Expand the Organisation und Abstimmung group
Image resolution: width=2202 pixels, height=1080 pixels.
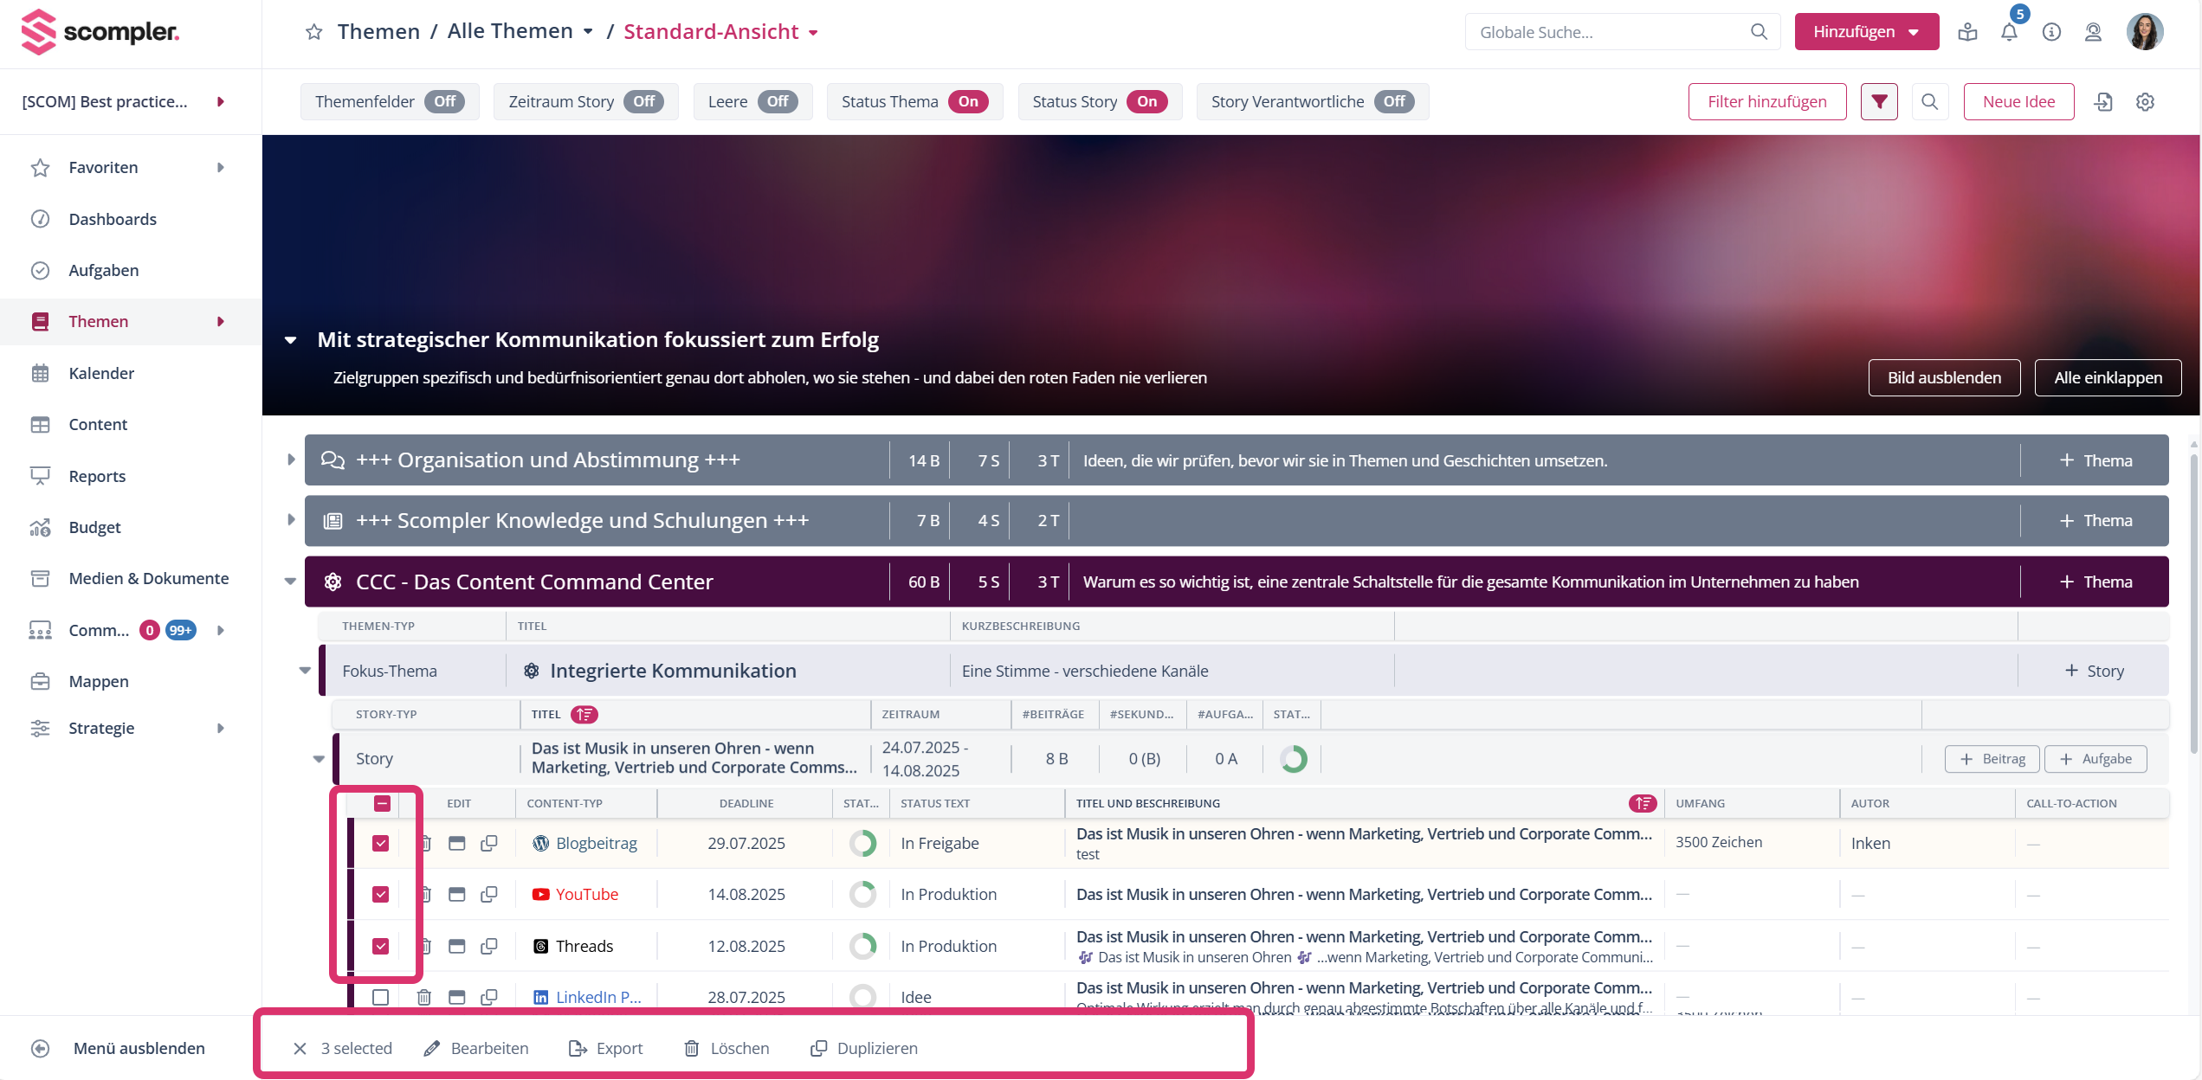pyautogui.click(x=291, y=460)
